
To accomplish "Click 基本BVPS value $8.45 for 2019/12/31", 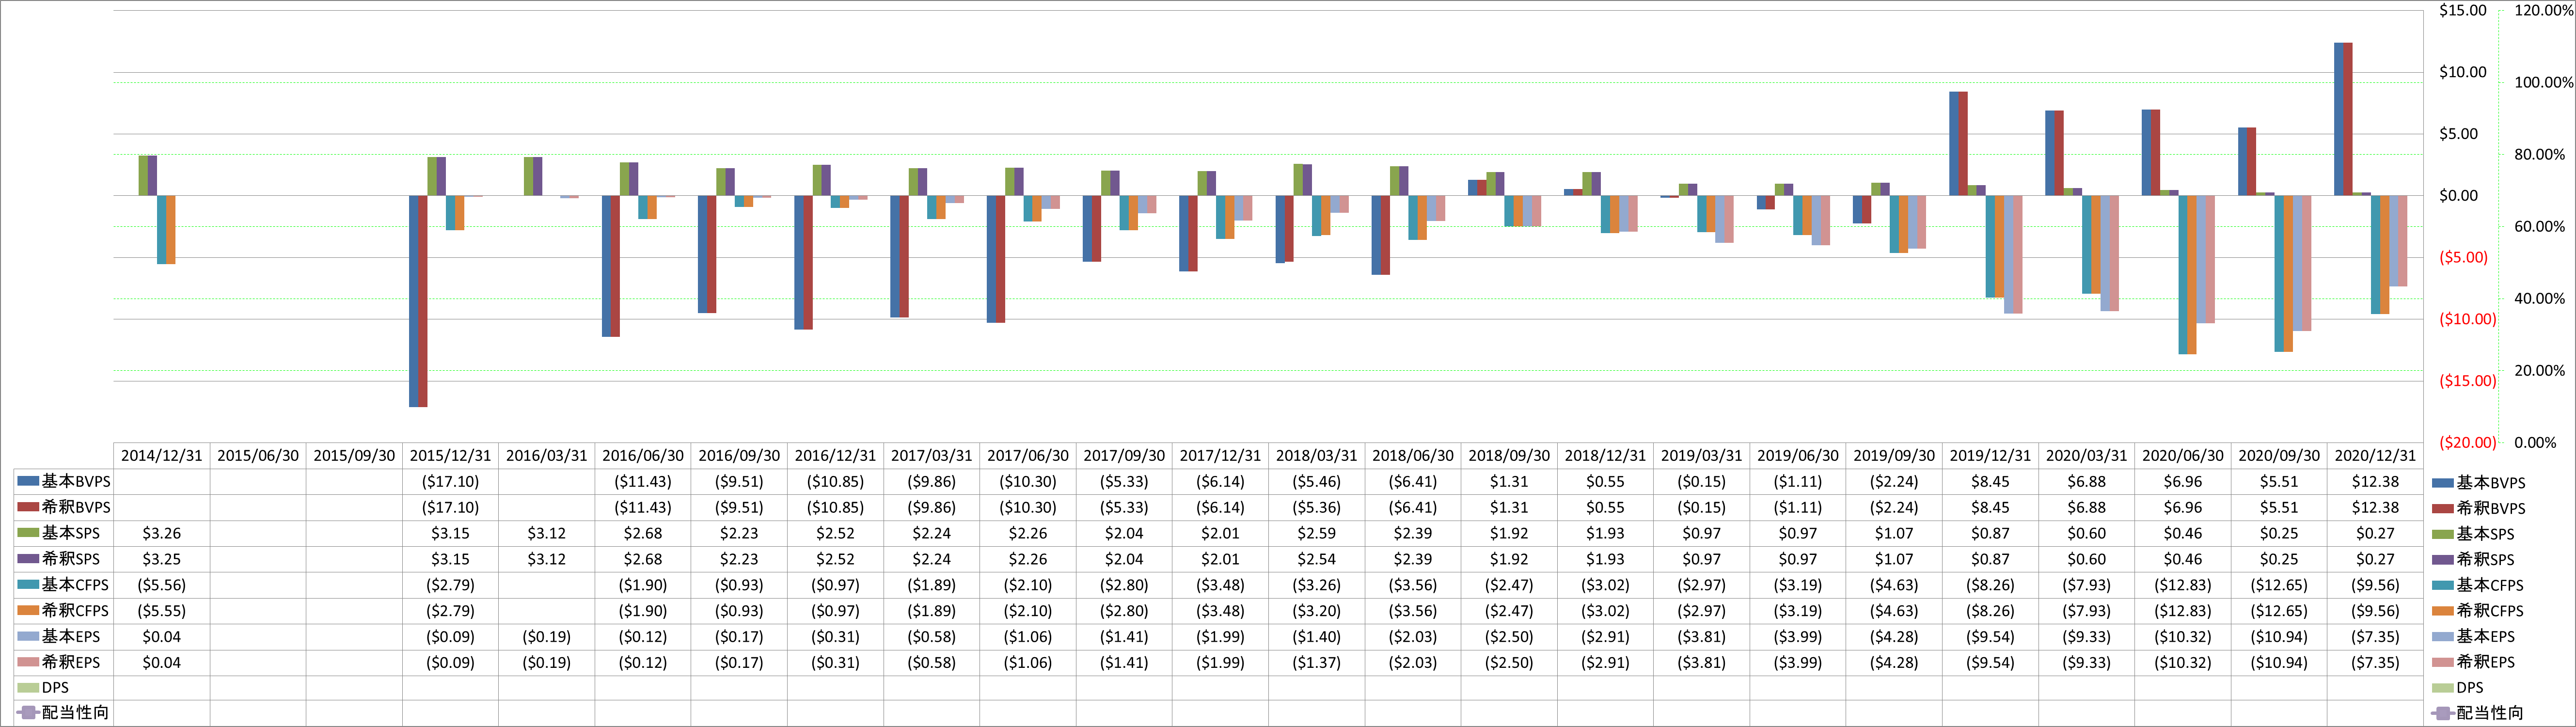I will [1990, 481].
